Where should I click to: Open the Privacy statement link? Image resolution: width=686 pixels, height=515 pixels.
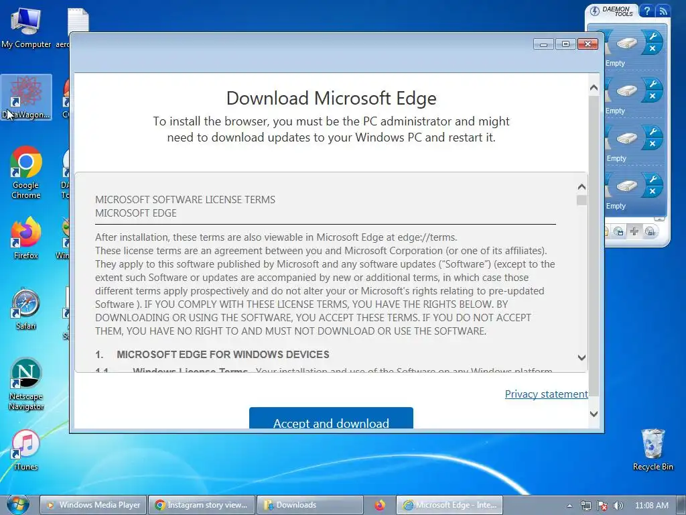click(547, 394)
